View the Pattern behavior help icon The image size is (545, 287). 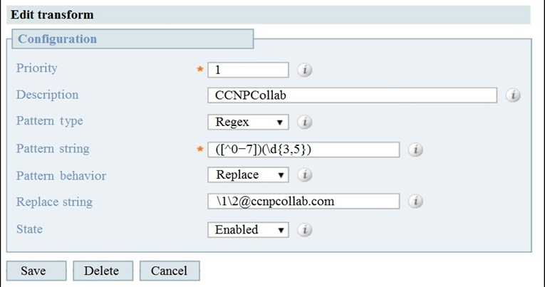pos(304,174)
